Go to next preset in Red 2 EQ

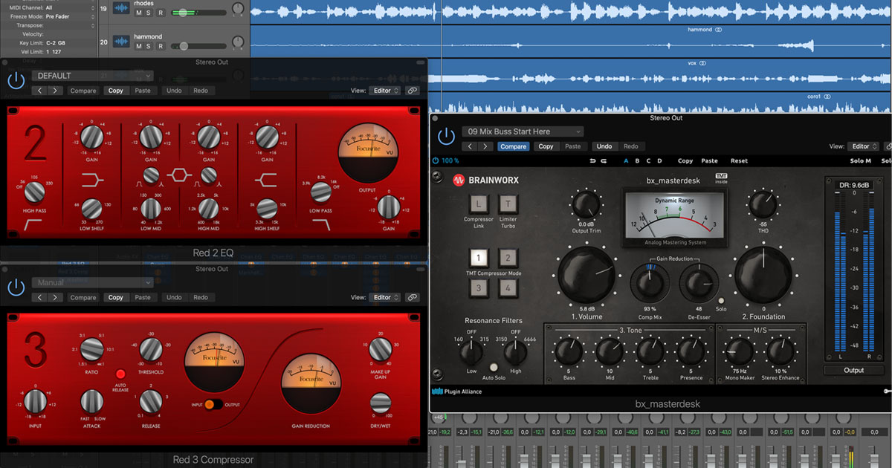[x=55, y=91]
